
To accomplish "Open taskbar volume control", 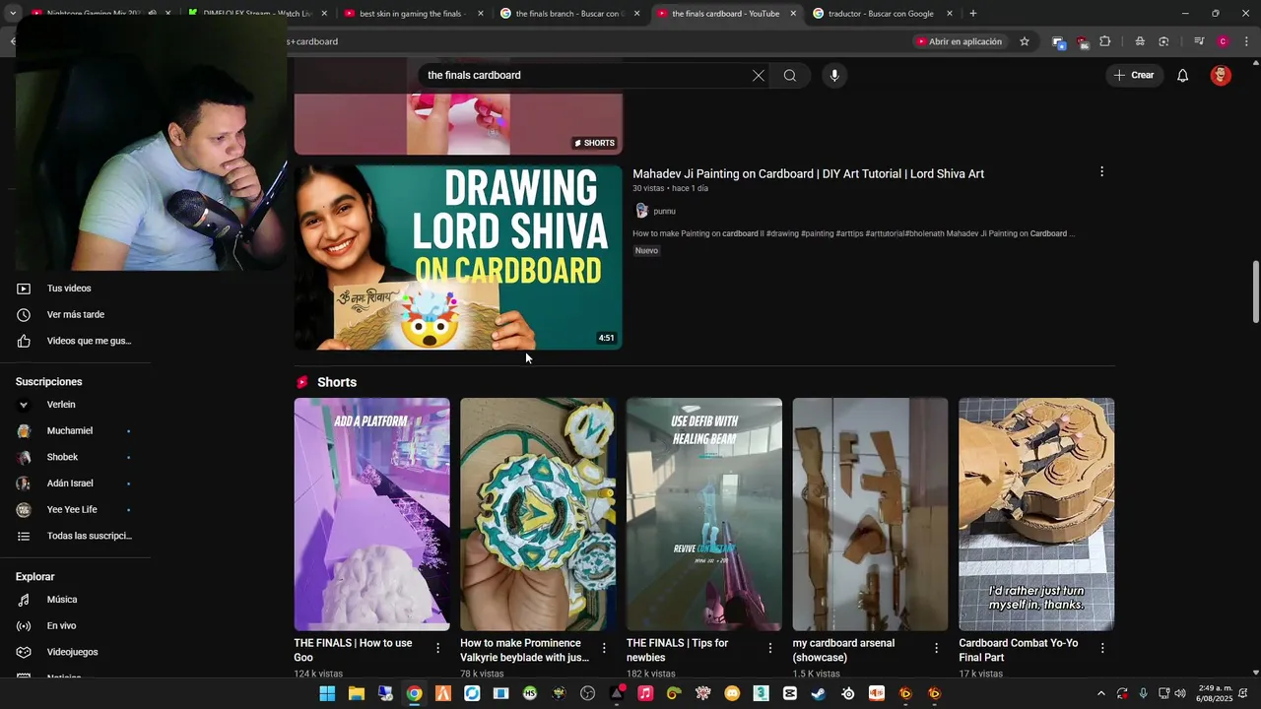I will [x=1180, y=693].
